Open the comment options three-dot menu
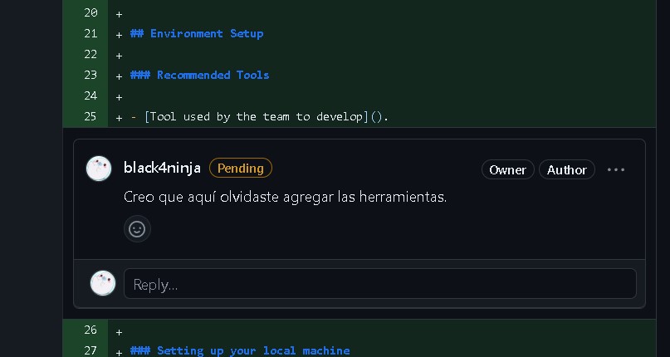The width and height of the screenshot is (670, 357). point(615,169)
